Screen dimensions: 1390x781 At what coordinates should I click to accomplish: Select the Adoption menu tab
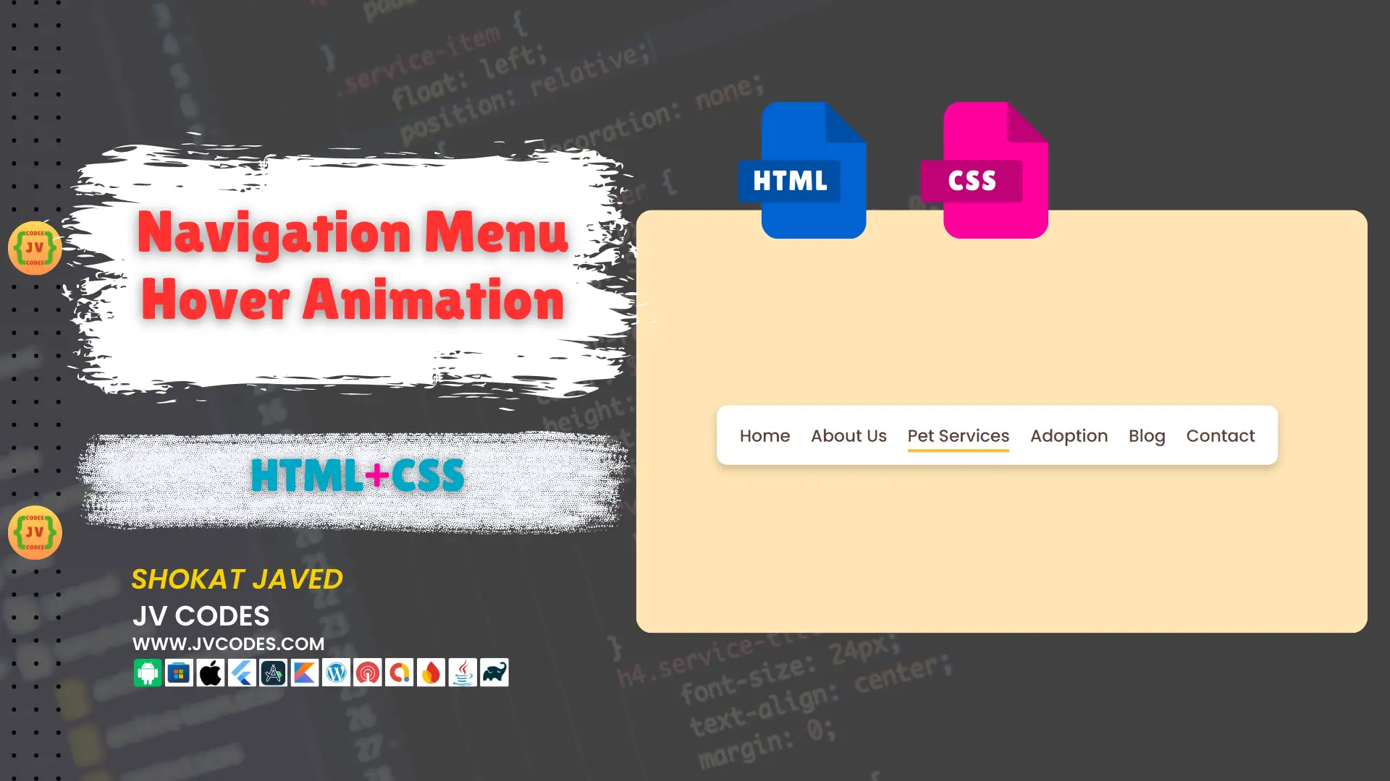[x=1069, y=435]
